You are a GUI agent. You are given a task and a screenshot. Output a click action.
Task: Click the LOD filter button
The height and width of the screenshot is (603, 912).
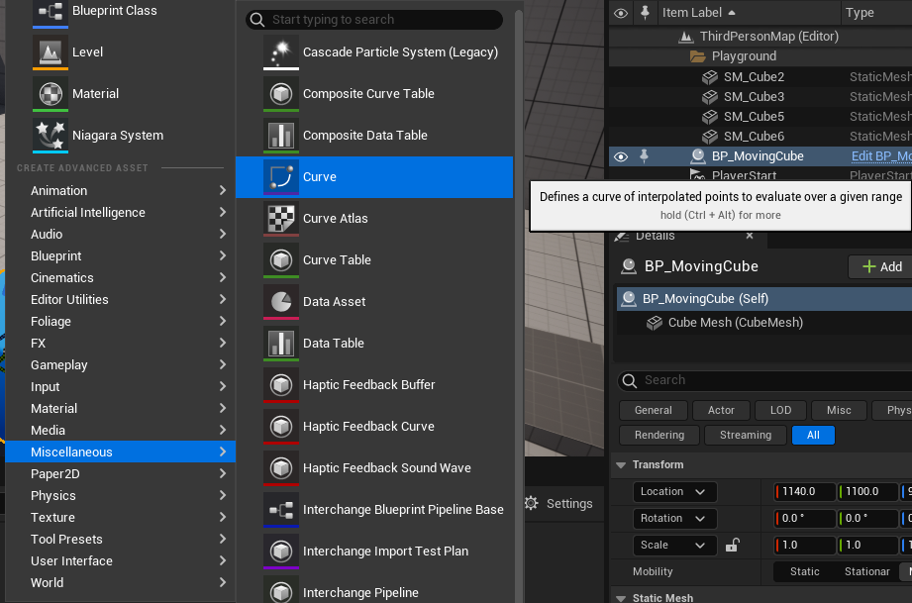click(780, 410)
